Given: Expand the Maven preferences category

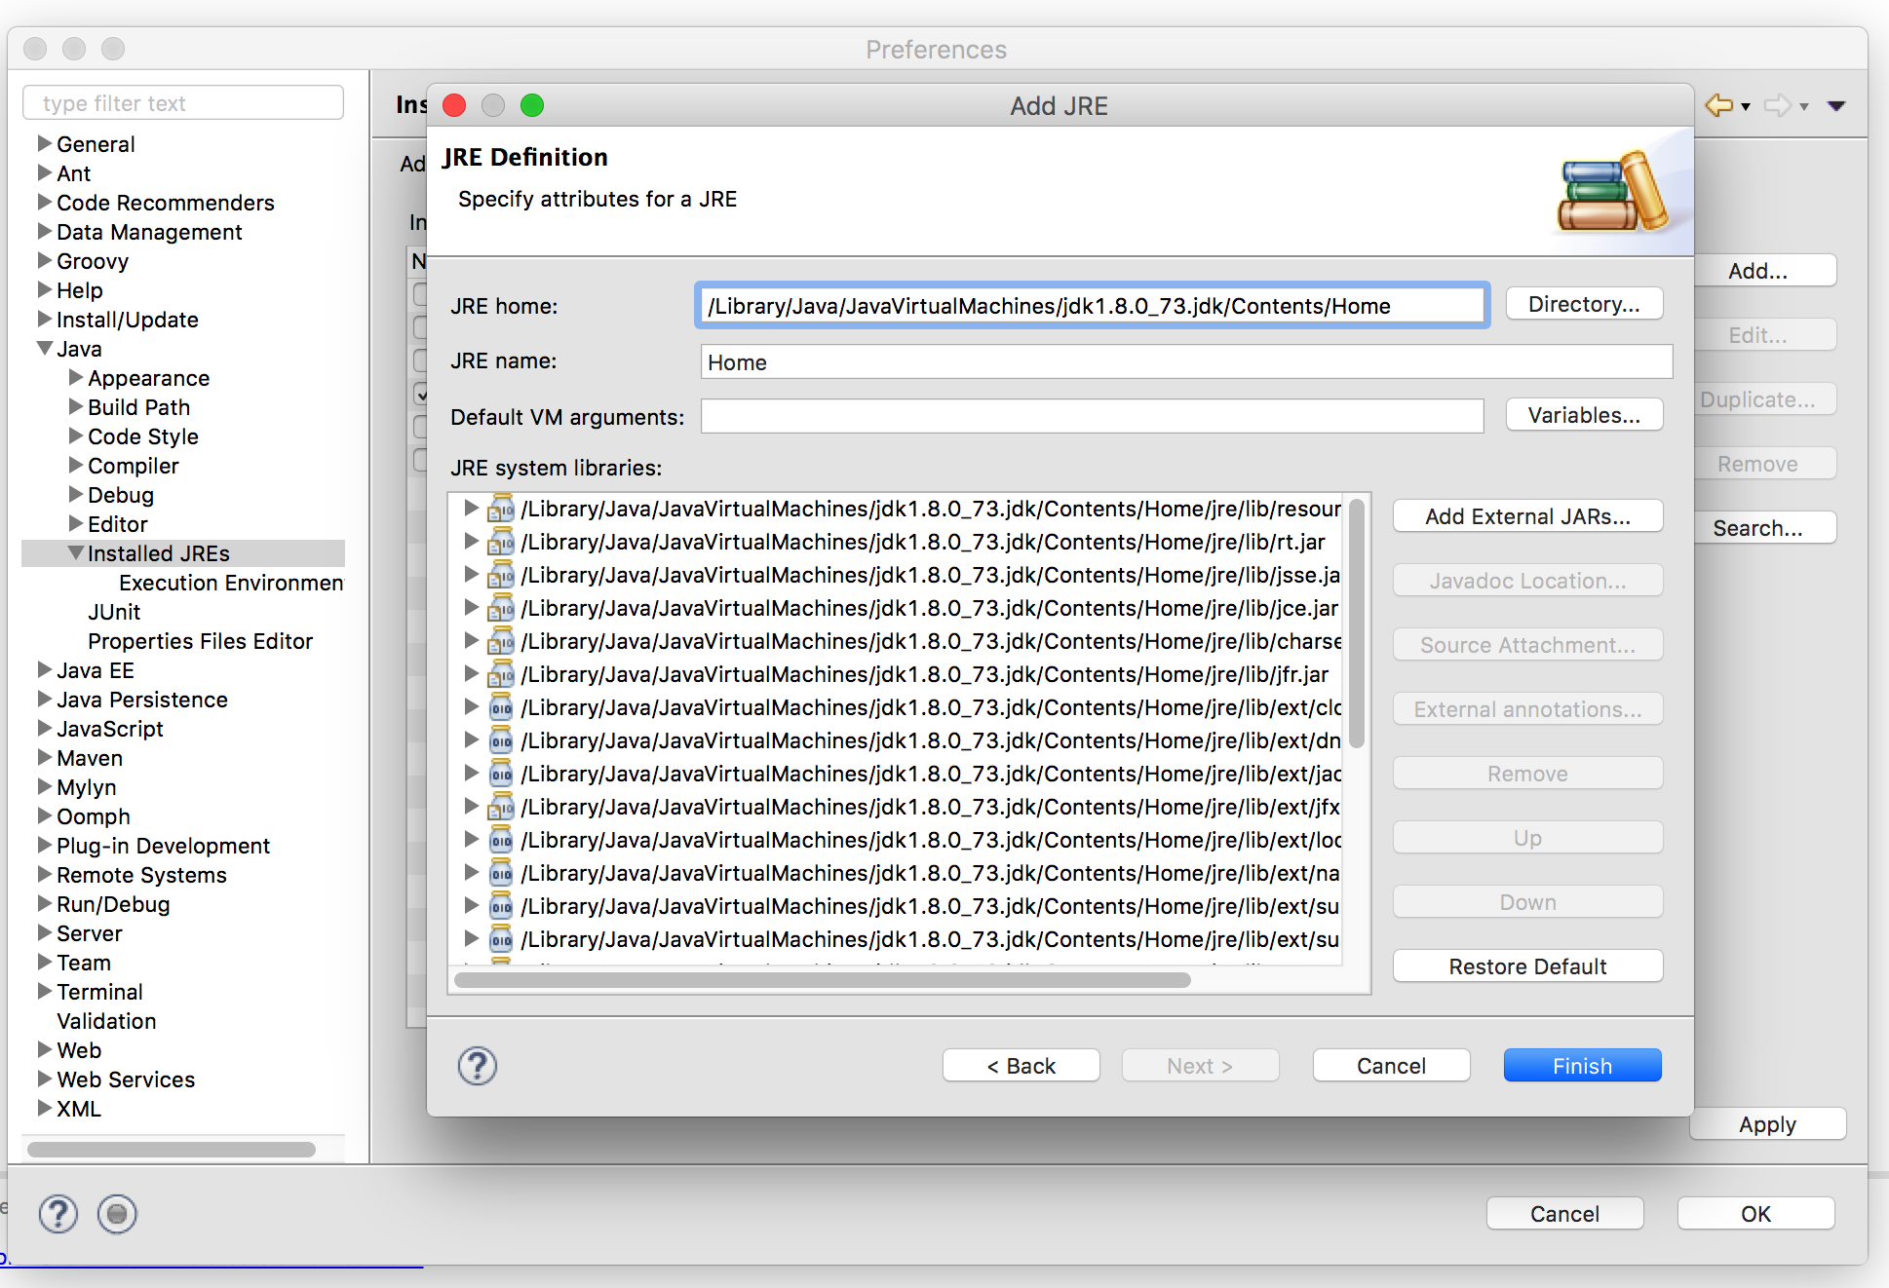Looking at the screenshot, I should click(x=45, y=758).
